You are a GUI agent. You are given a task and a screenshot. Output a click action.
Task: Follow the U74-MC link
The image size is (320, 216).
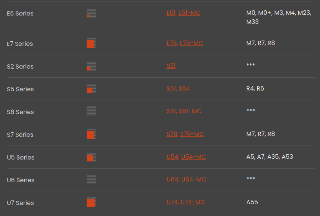[x=193, y=202]
